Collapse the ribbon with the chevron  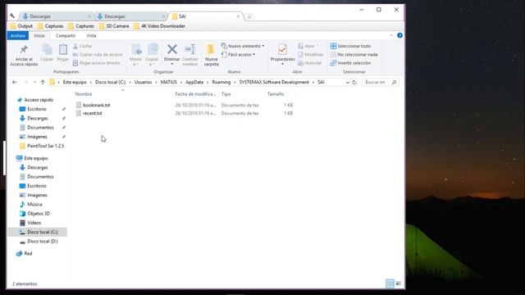[391, 35]
